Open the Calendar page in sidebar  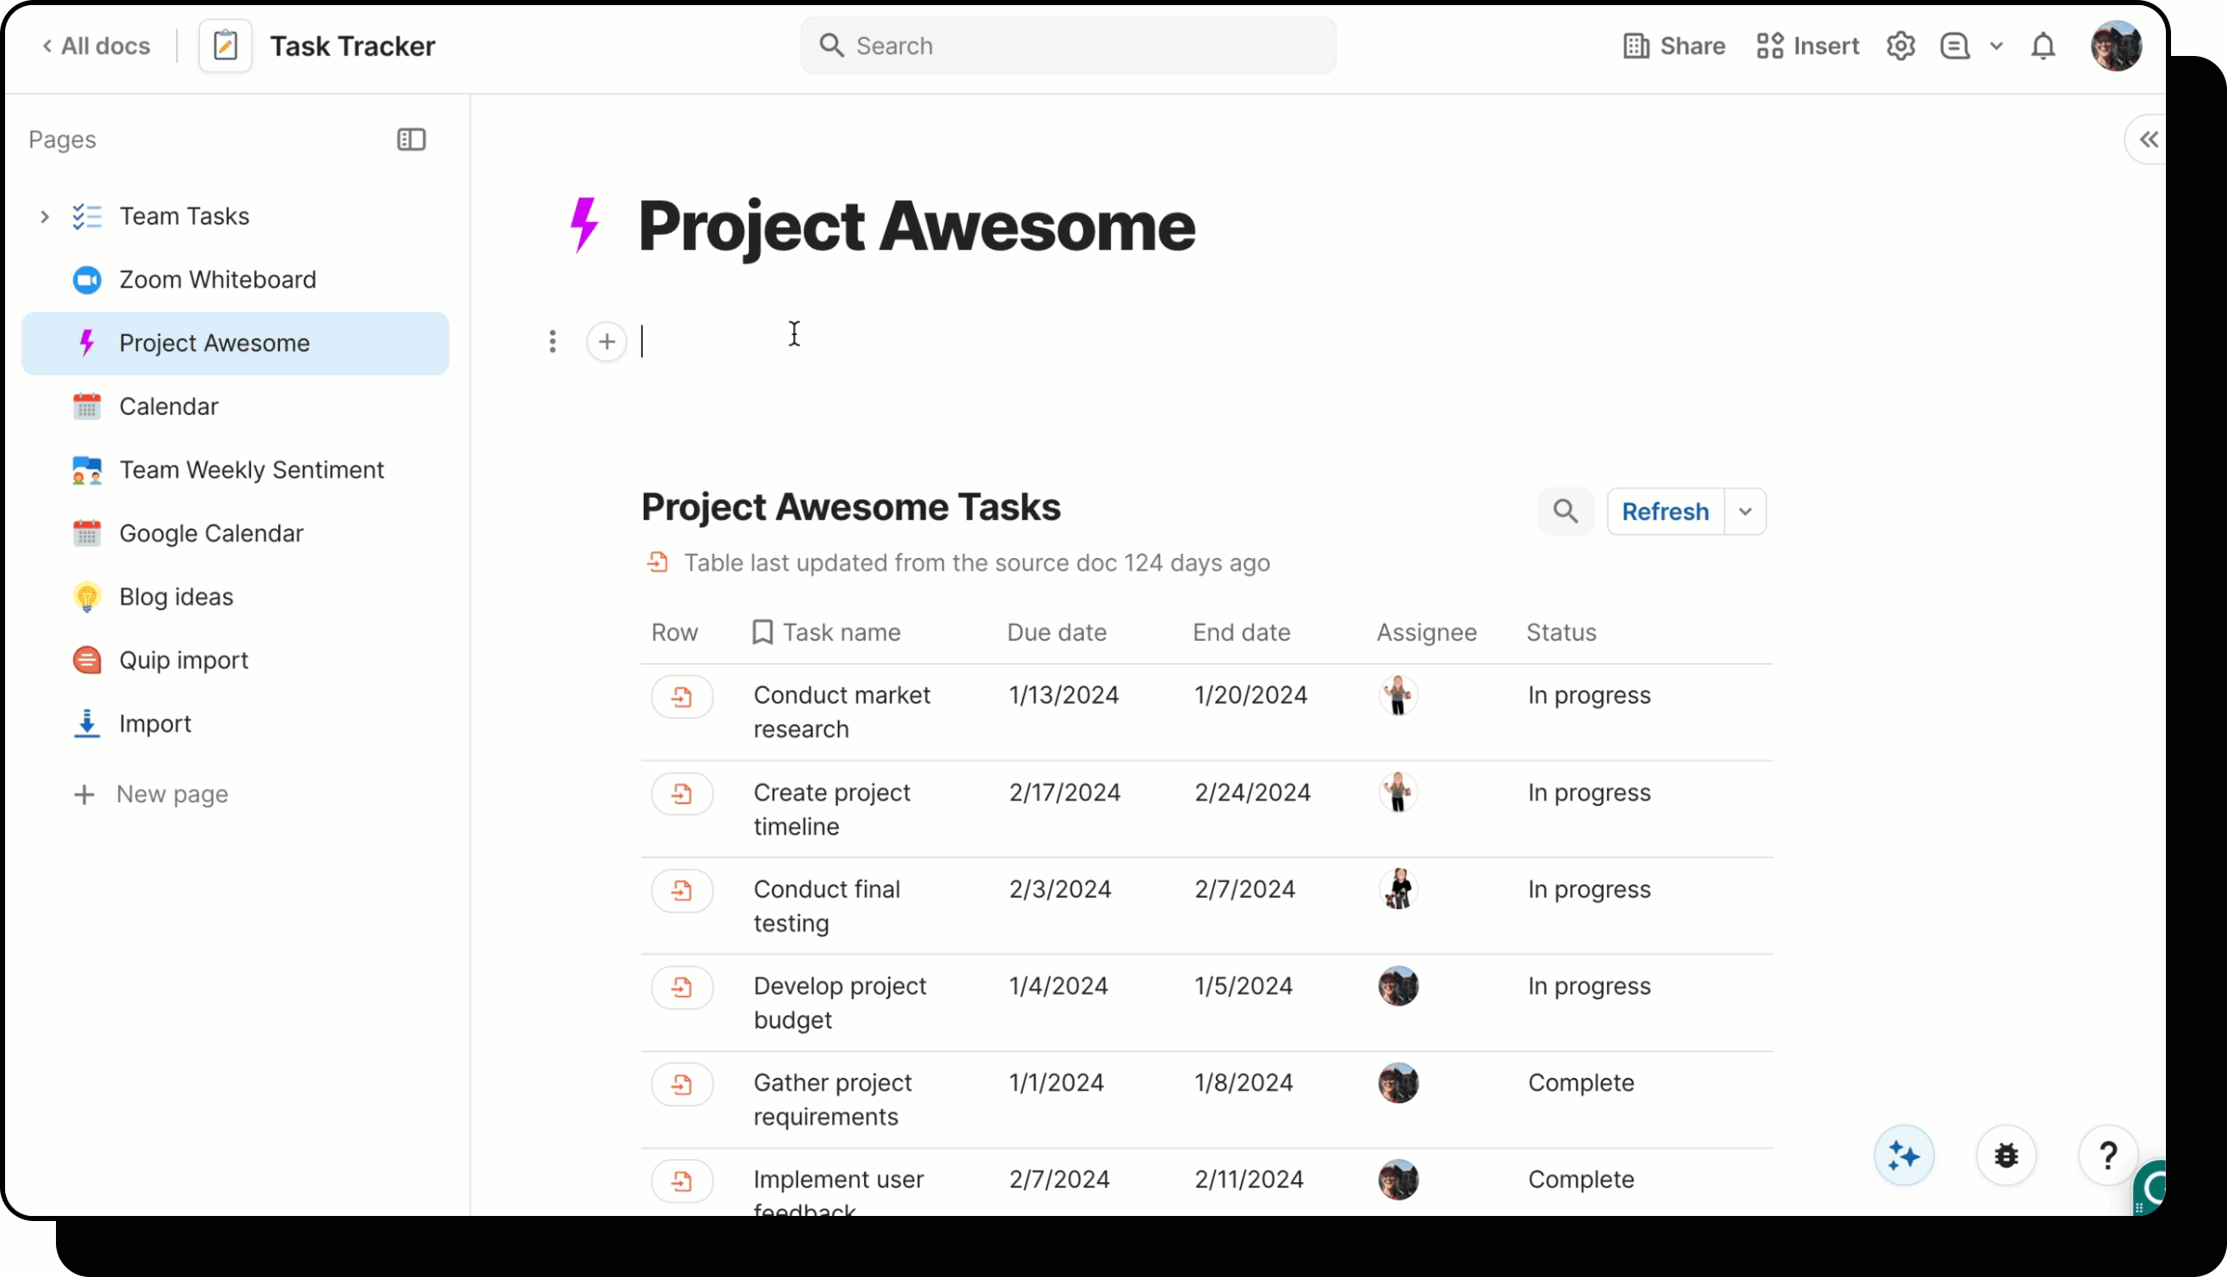[x=169, y=406]
